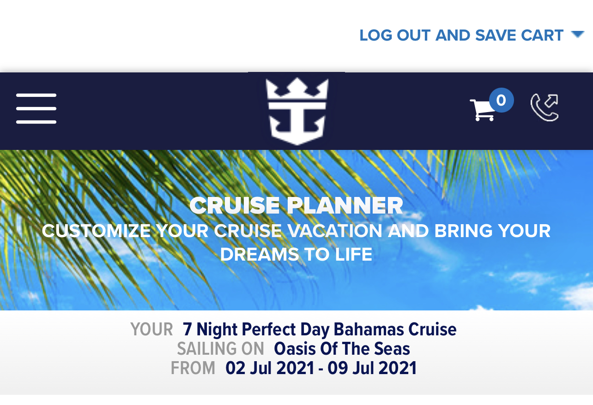Select the Customize Your Cruise Vacation tagline
Image resolution: width=593 pixels, height=405 pixels.
tap(296, 243)
